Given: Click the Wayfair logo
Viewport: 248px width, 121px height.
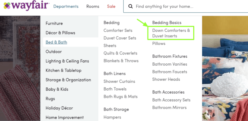Looking at the screenshot, I should (x=26, y=6).
